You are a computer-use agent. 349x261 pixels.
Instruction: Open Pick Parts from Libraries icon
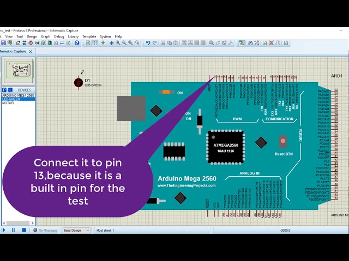pos(211,43)
